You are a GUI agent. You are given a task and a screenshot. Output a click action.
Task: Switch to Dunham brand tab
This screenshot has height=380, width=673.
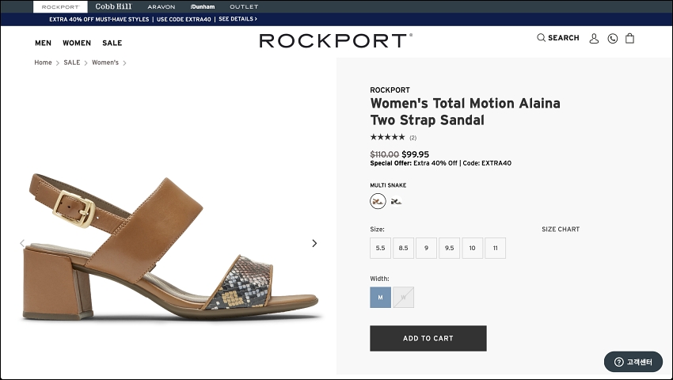point(203,7)
